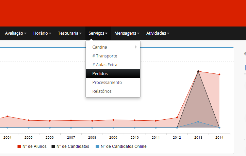Click the Pedidos menu item
The width and height of the screenshot is (246, 156).
(100, 73)
